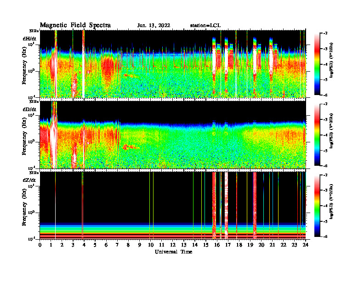Click the "5" hour tick label
Image resolution: width=364 pixels, height=281 pixels.
click(x=95, y=245)
